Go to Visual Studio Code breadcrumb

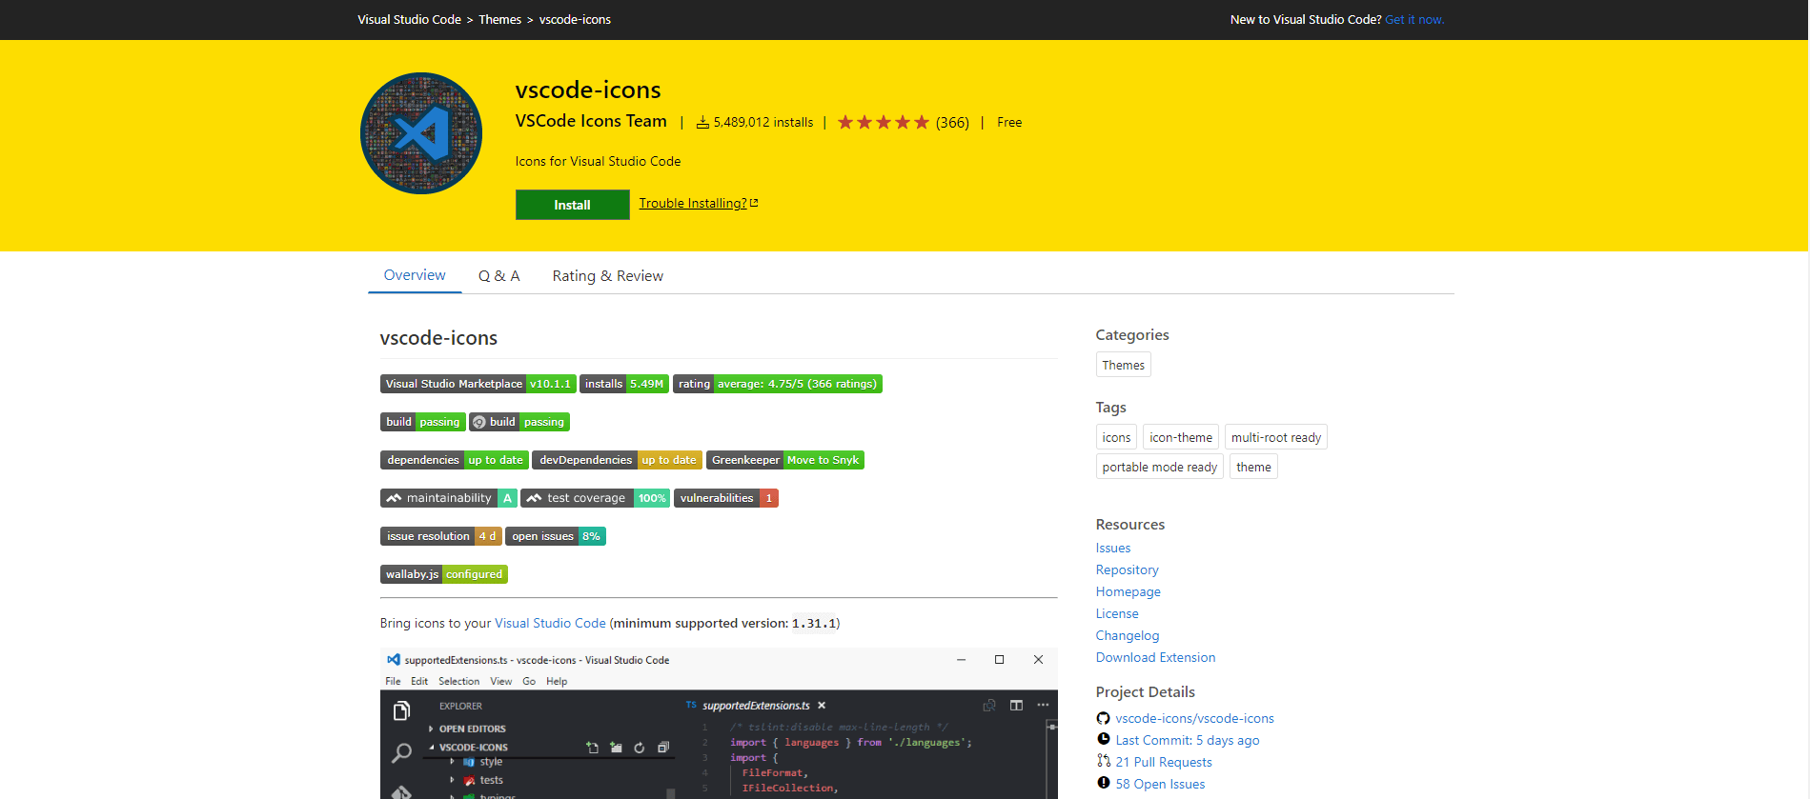409,19
